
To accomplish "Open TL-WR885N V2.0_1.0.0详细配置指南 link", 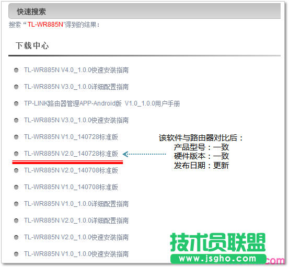I will tap(76, 220).
